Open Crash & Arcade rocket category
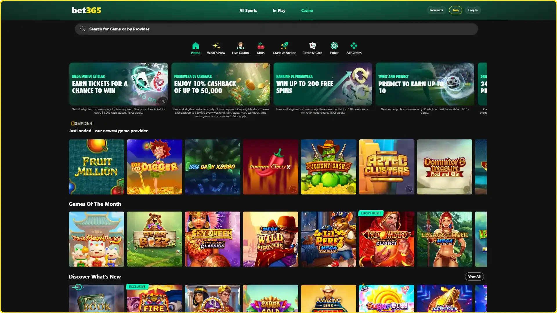The width and height of the screenshot is (557, 313). 284,48
